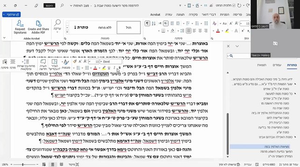
Task: Click Format Painter in the mini toolbar
Action: [x=75, y=61]
